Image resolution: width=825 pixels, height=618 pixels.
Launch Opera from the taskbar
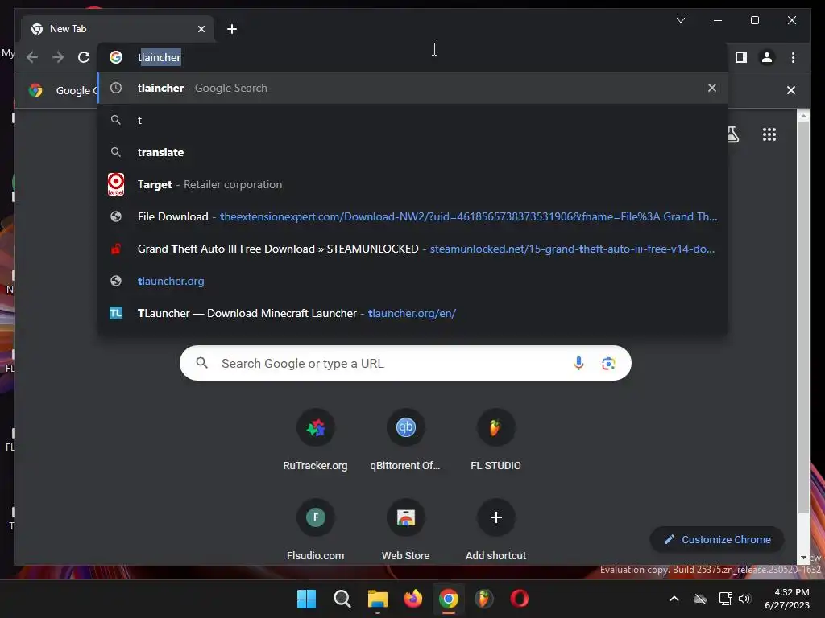click(x=520, y=599)
